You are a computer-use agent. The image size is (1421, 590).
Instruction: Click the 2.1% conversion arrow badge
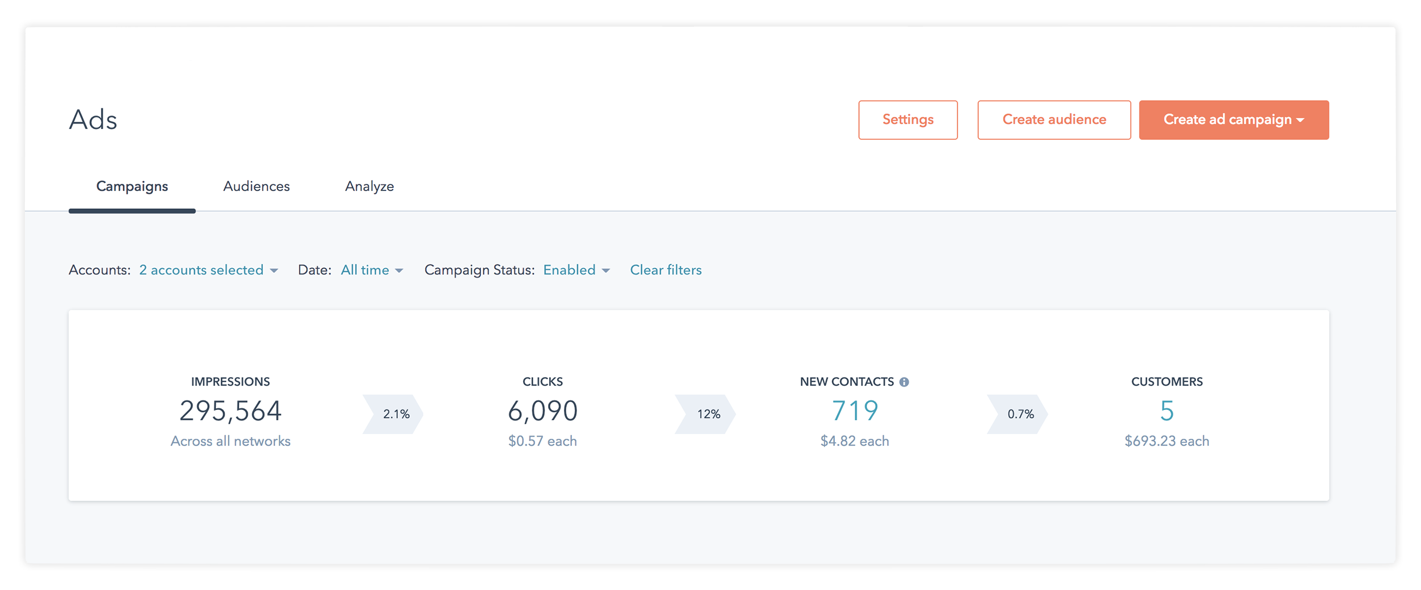click(x=393, y=414)
